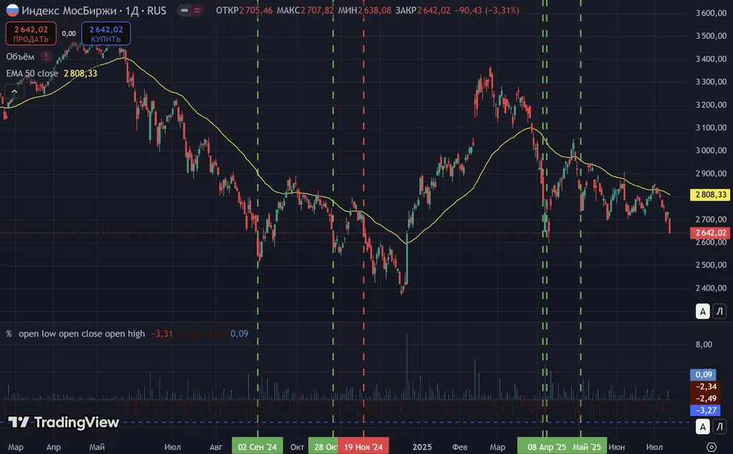Viewport: 733px width, 454px height.
Task: Click the 8,00 indicator scale label
Action: [x=704, y=345]
